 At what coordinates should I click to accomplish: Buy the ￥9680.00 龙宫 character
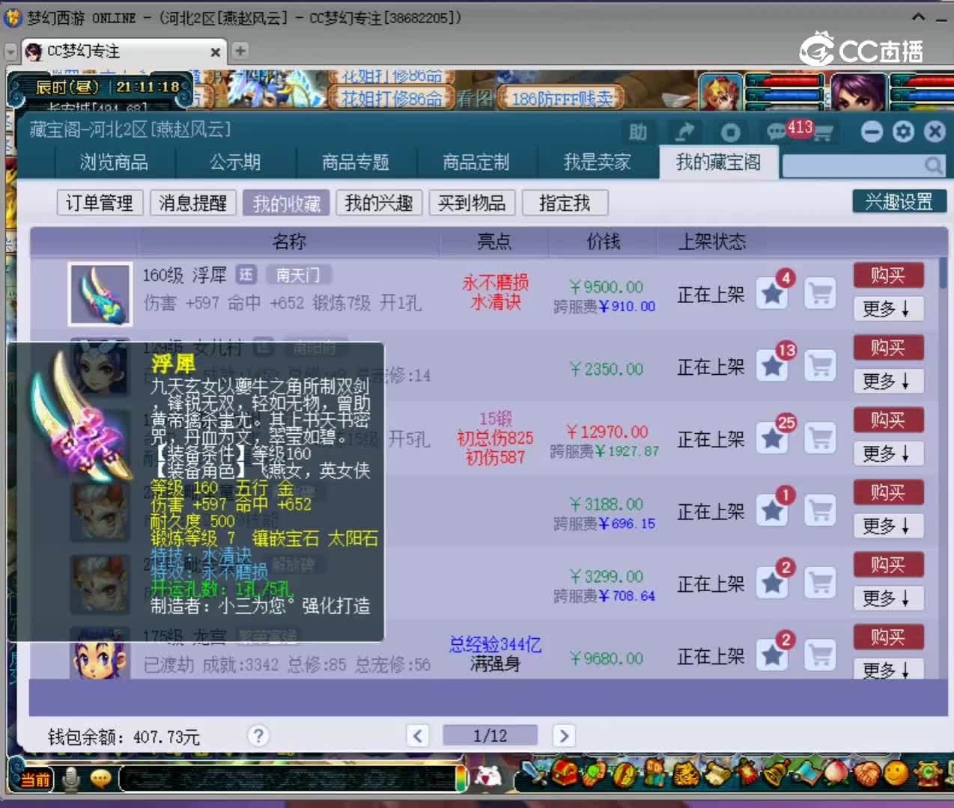[888, 637]
